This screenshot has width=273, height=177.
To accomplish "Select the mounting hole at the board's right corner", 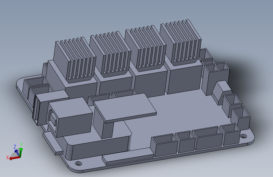I will tap(243, 136).
